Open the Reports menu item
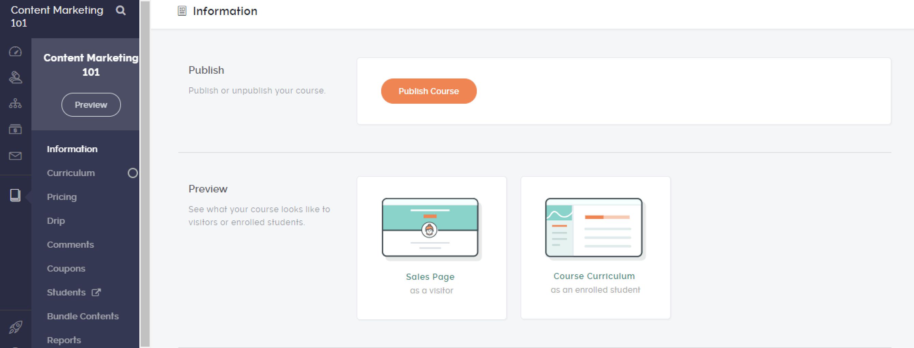Viewport: 914px width, 348px height. pyautogui.click(x=64, y=340)
